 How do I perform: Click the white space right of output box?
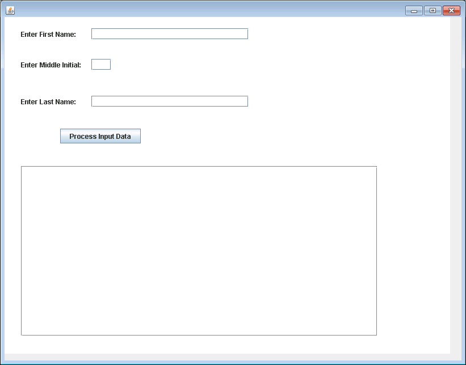click(413, 251)
